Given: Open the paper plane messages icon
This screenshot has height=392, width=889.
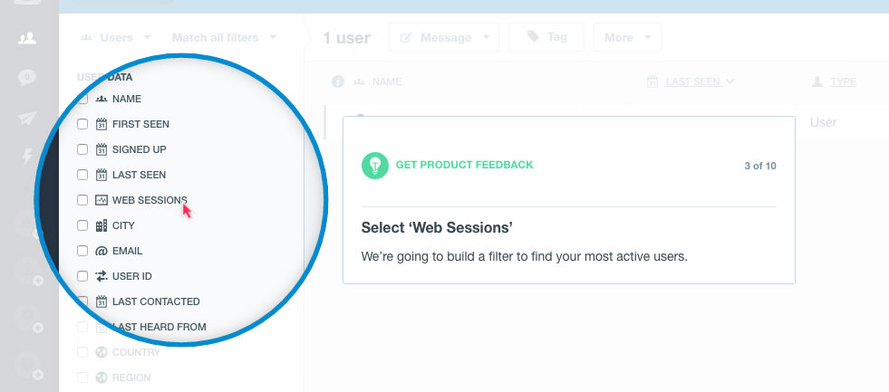Looking at the screenshot, I should (27, 119).
